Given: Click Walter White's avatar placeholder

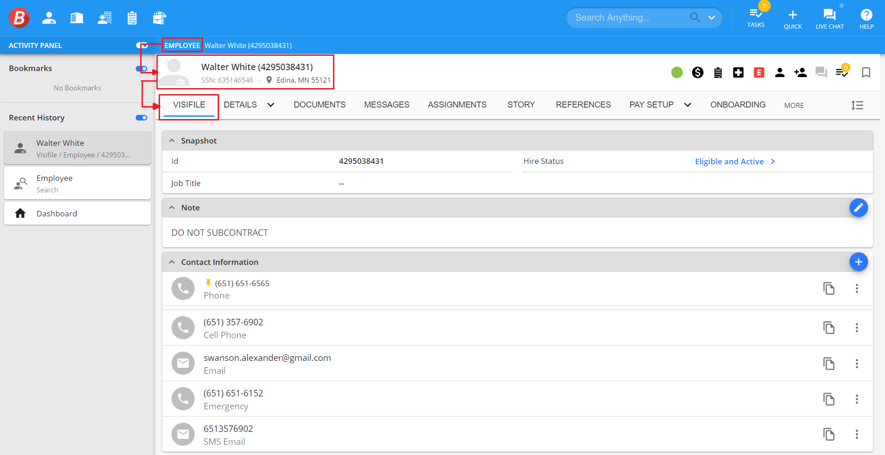Looking at the screenshot, I should click(174, 72).
